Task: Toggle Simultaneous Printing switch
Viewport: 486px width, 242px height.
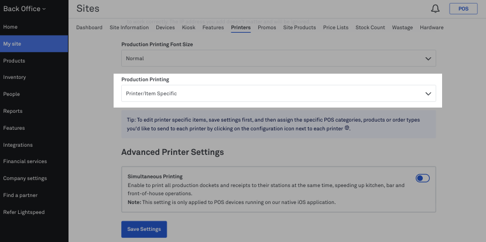Action: click(x=422, y=178)
